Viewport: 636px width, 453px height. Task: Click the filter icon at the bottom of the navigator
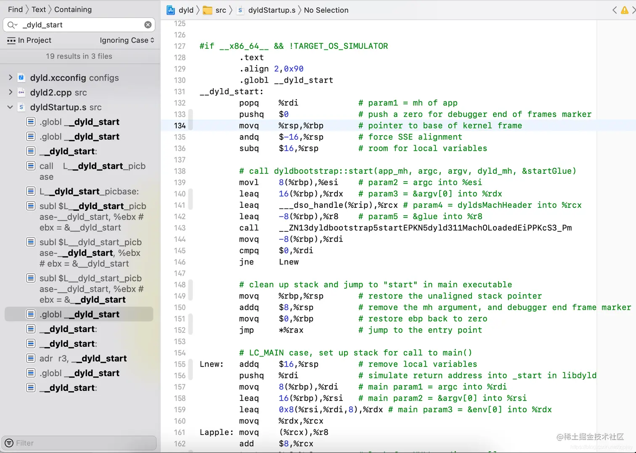9,443
